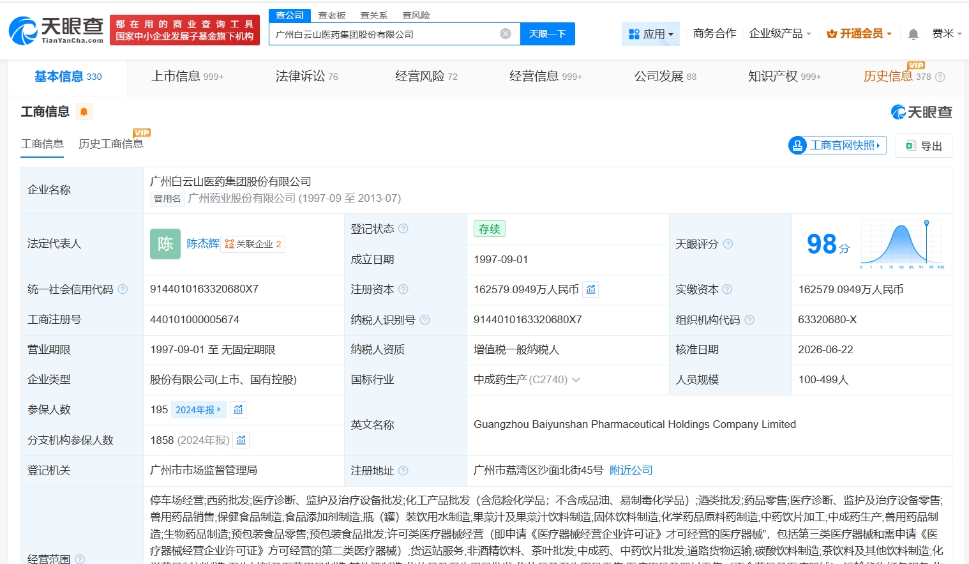Viewport: 969px width, 564px height.
Task: Expand the 企业级产品 dropdown
Action: pyautogui.click(x=780, y=33)
